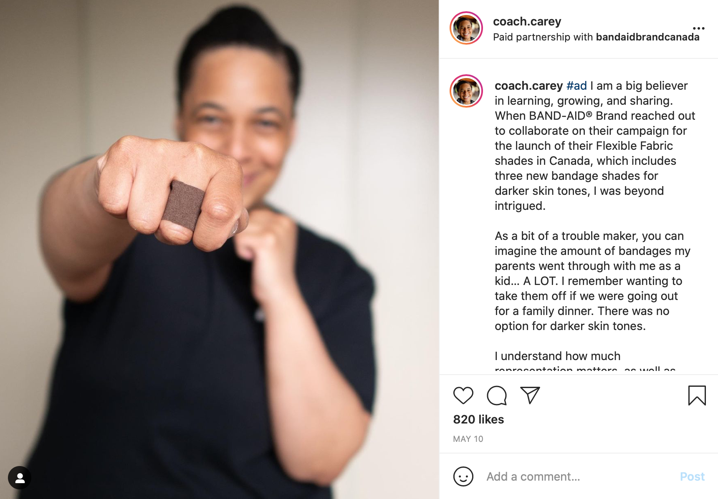Save the post with the bookmark icon

(697, 396)
